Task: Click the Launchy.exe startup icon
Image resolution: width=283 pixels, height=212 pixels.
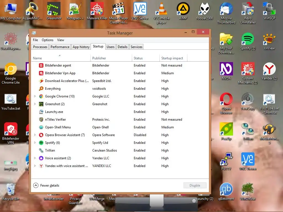Action: [41, 112]
